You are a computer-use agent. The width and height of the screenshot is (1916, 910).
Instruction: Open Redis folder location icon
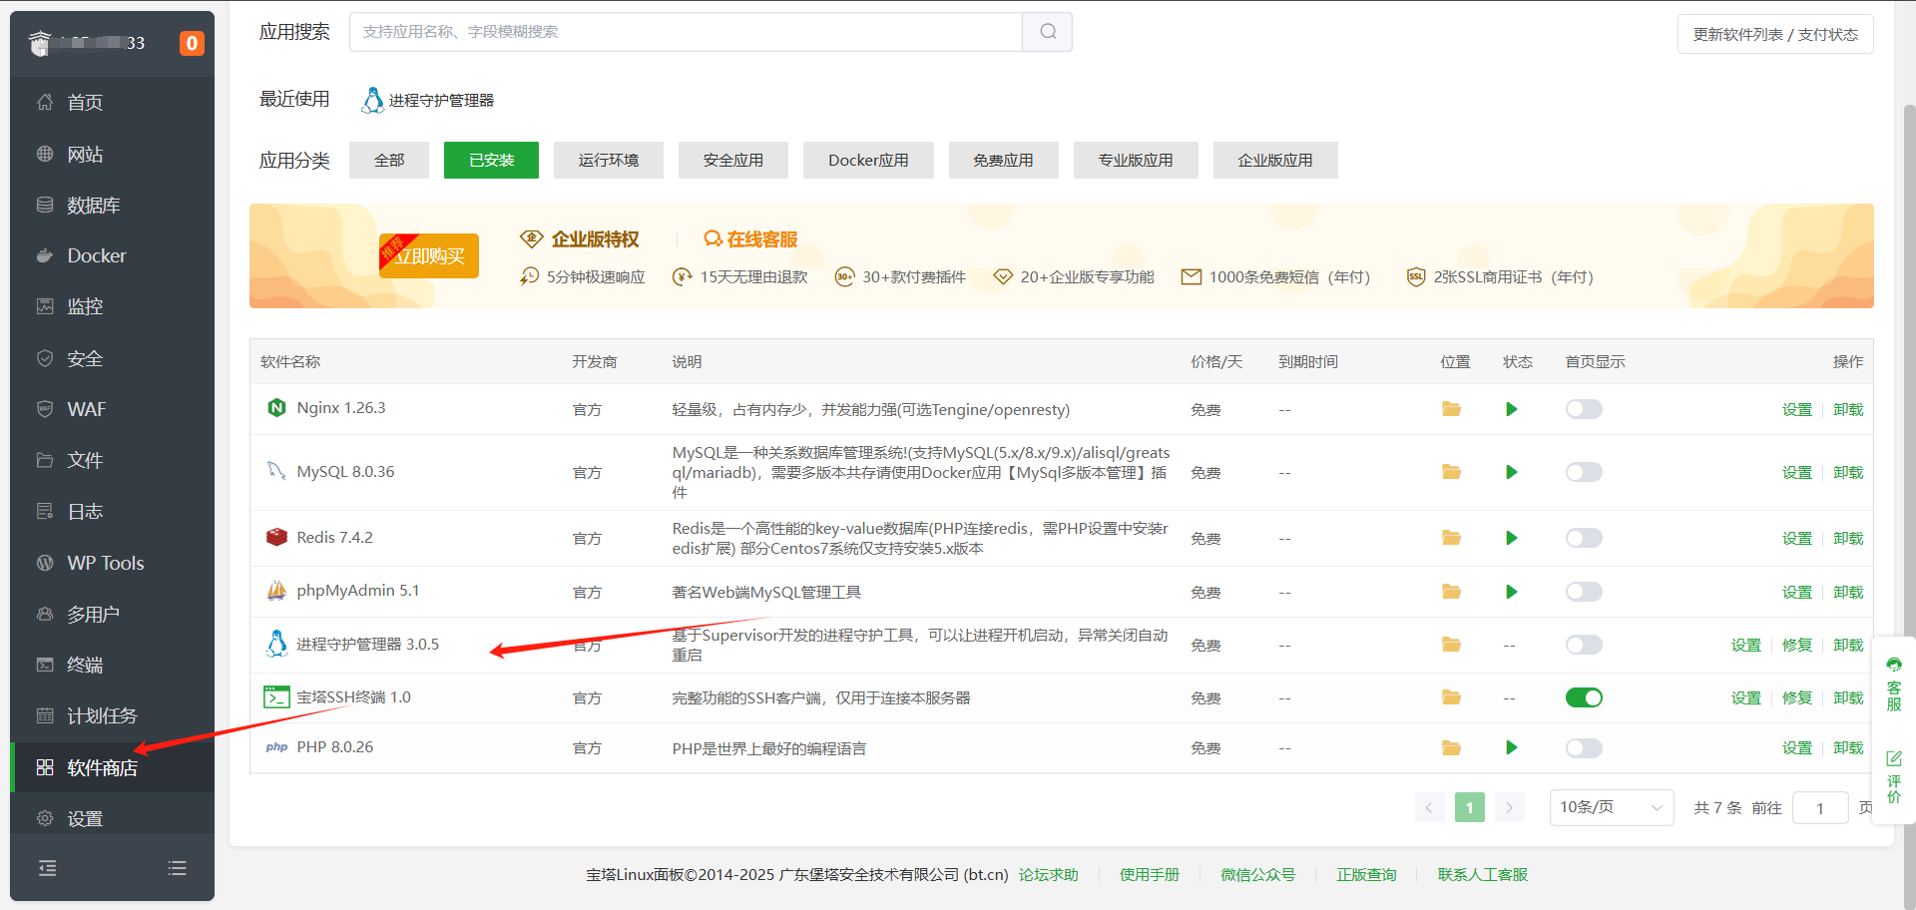tap(1451, 538)
